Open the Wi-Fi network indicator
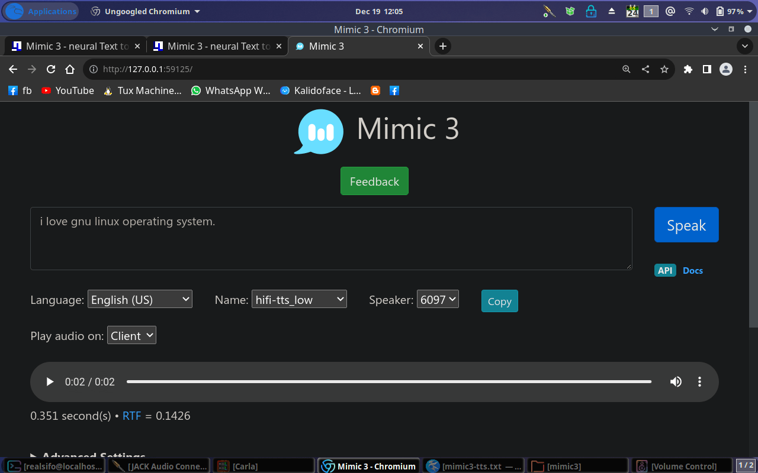Image resolution: width=758 pixels, height=473 pixels. (x=689, y=11)
